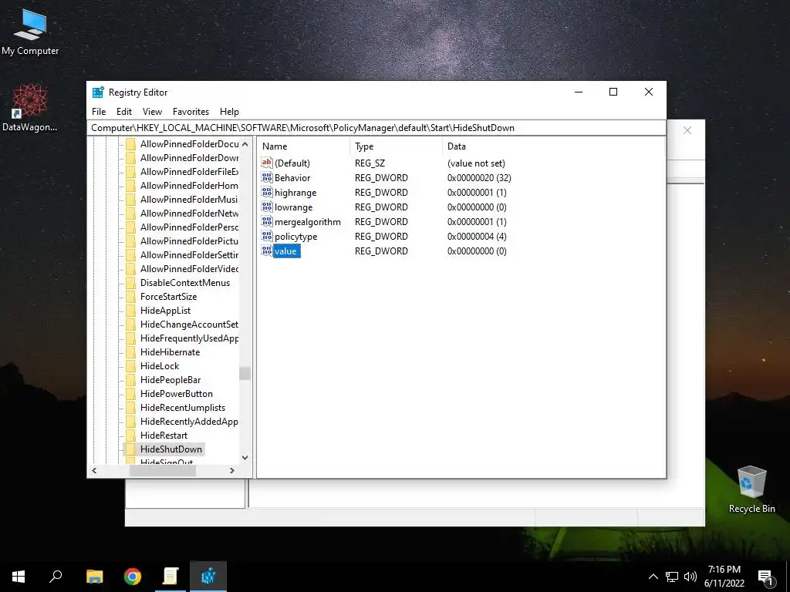Select the AllowPinnedFolderMusi key
This screenshot has width=790, height=592.
click(189, 200)
